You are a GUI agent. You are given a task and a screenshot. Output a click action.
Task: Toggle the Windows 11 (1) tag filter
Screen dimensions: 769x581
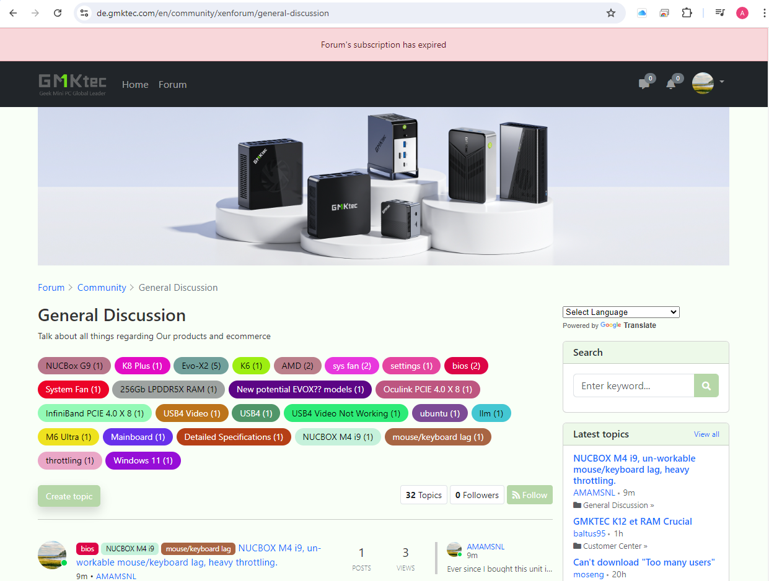click(143, 460)
